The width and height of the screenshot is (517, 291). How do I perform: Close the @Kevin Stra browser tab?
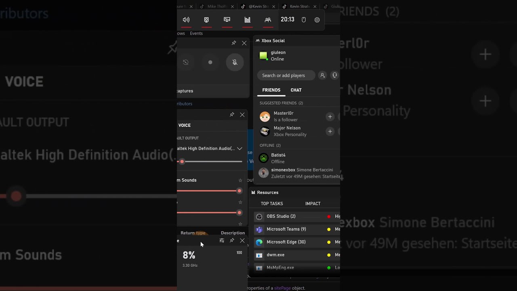(x=273, y=6)
